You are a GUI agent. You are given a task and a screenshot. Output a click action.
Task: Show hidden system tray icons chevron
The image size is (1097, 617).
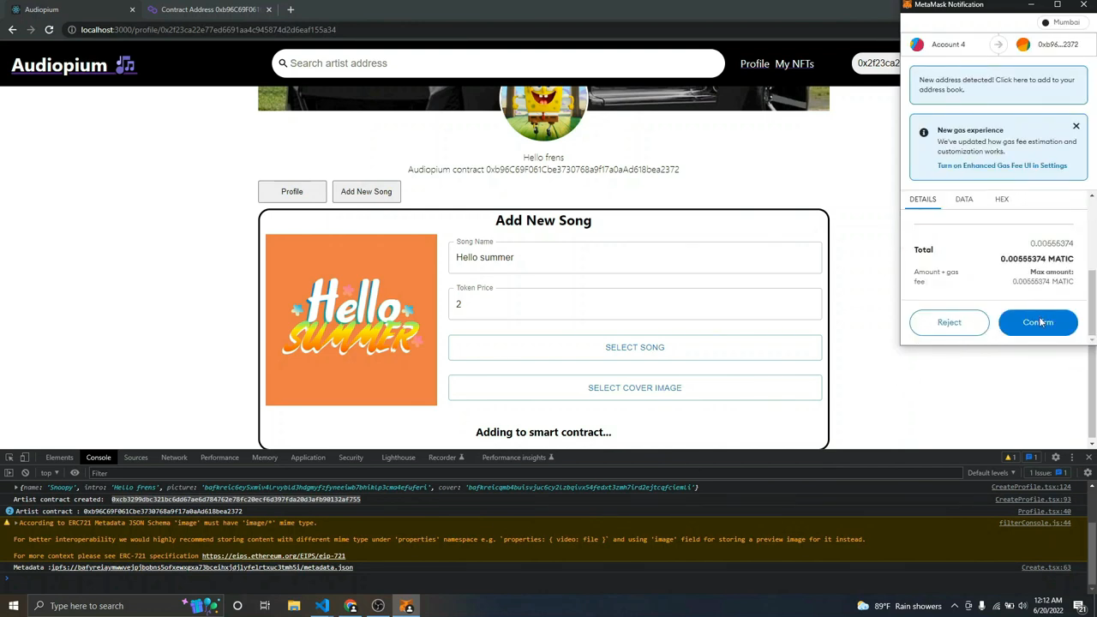pos(954,606)
